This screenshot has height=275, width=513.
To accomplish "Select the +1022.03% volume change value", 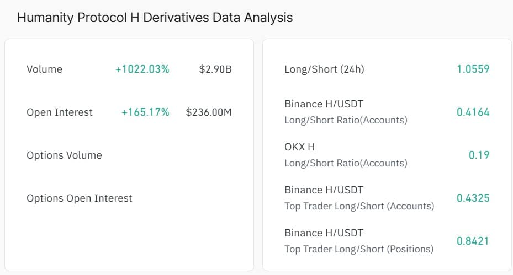I will (142, 69).
